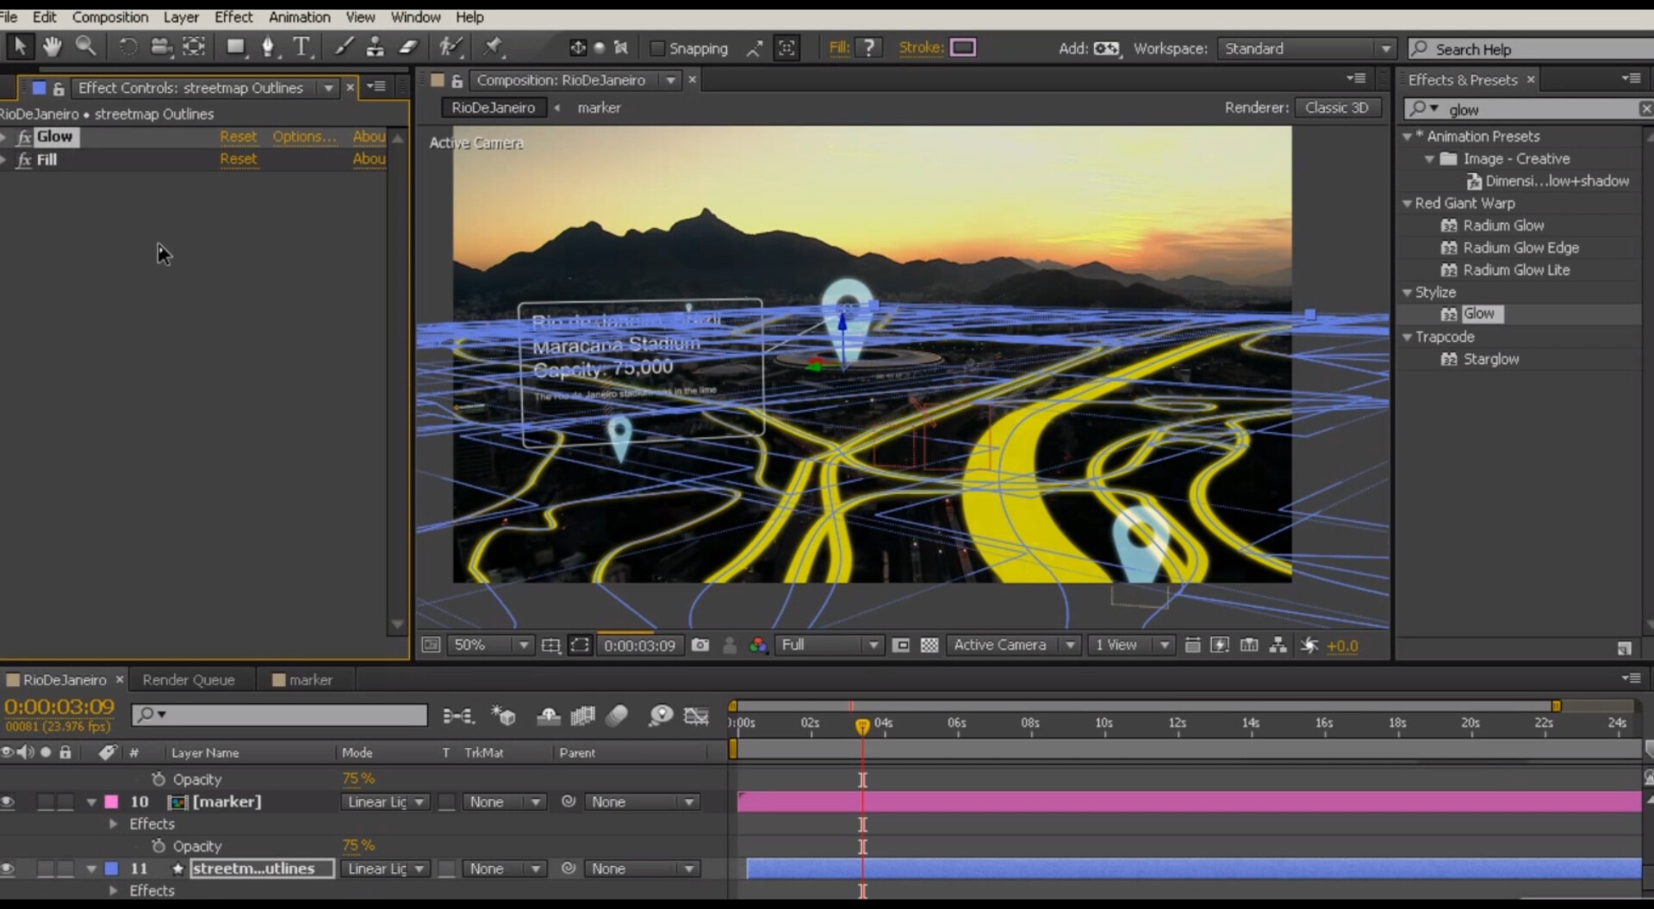Image resolution: width=1654 pixels, height=909 pixels.
Task: Select the Brush tool
Action: point(342,46)
